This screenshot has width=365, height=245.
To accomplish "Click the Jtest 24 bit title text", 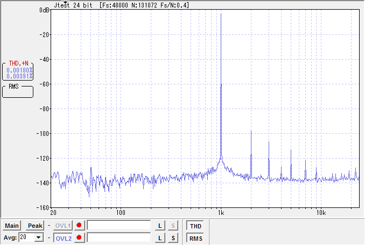I will (73, 5).
